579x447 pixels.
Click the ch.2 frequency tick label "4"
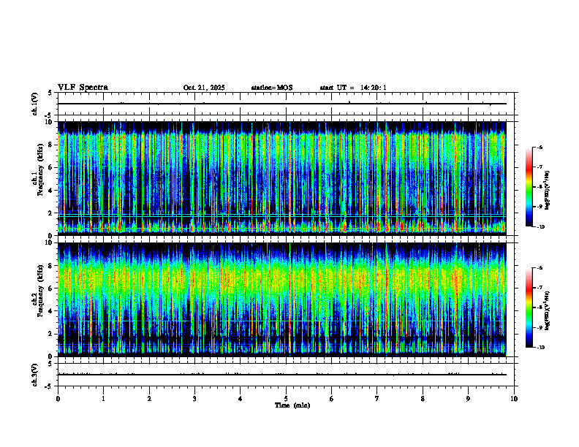point(51,311)
